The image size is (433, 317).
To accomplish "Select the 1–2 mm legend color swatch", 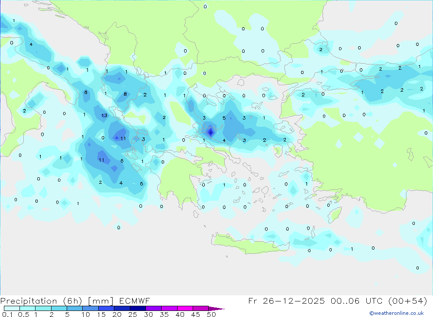I will click(43, 308).
